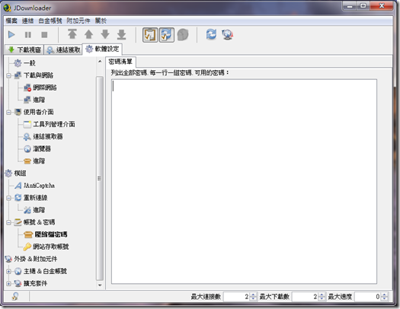Click the update globe icon in toolbar

tap(228, 35)
